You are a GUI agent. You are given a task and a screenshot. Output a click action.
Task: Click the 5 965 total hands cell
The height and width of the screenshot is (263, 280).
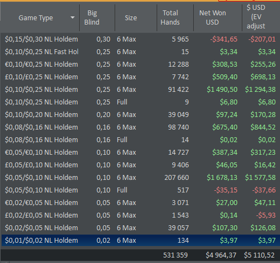180,39
